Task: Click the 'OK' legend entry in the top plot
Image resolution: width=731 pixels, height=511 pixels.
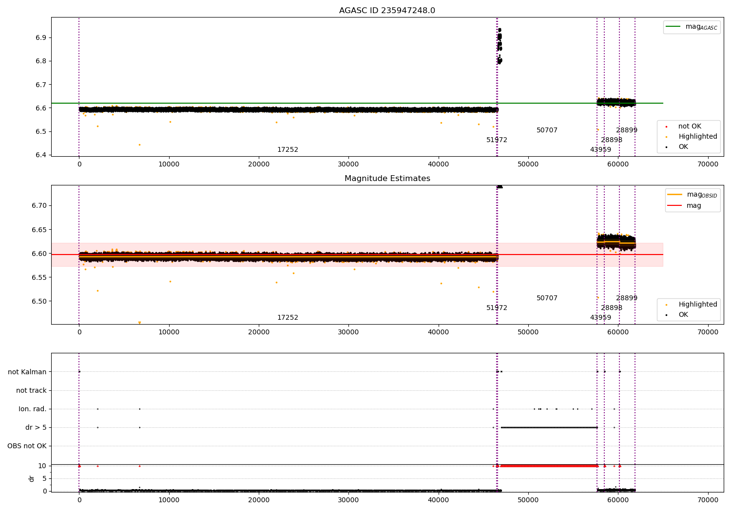Action: pos(683,146)
